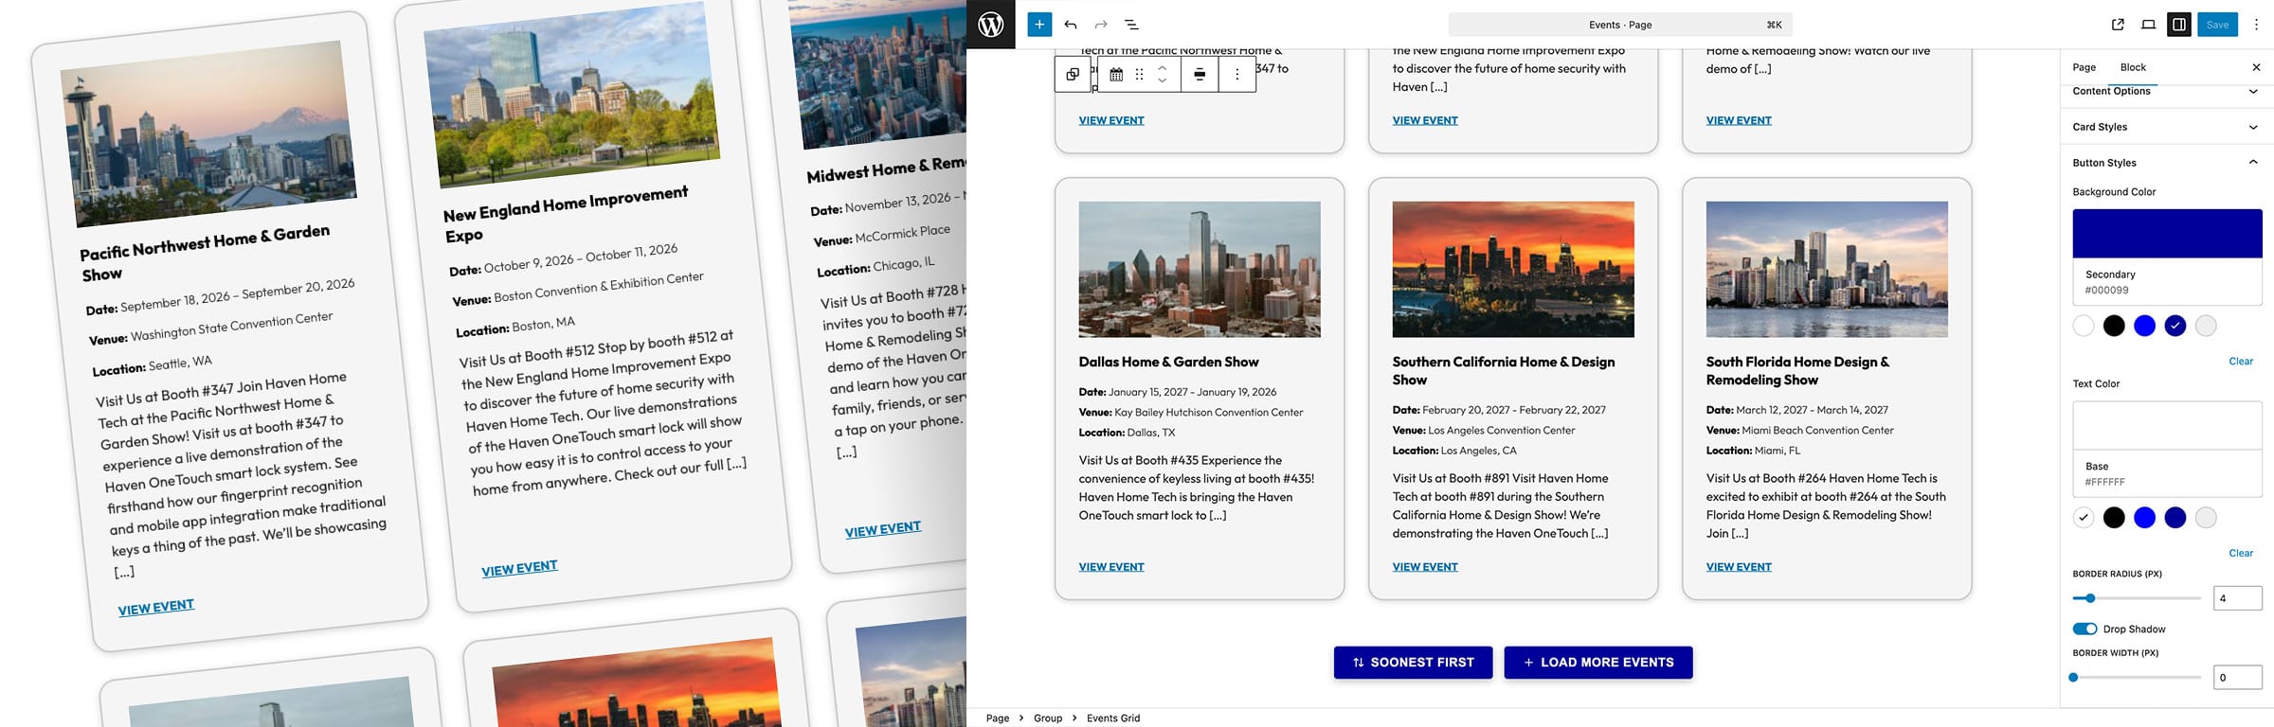Image resolution: width=2274 pixels, height=727 pixels.
Task: Clear the Background Color selection
Action: click(2241, 361)
